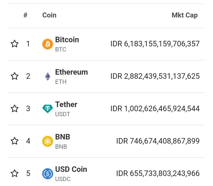The height and width of the screenshot is (186, 213).
Task: Sort by the Mkt Cap column header
Action: [x=184, y=15]
